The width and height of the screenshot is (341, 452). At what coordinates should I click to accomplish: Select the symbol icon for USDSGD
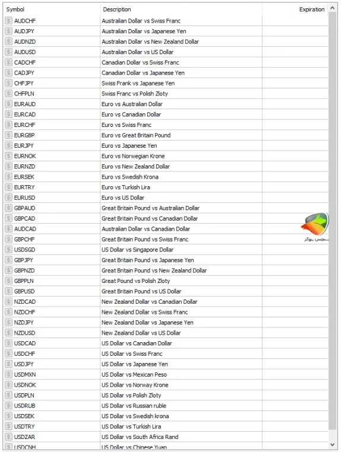(x=9, y=250)
